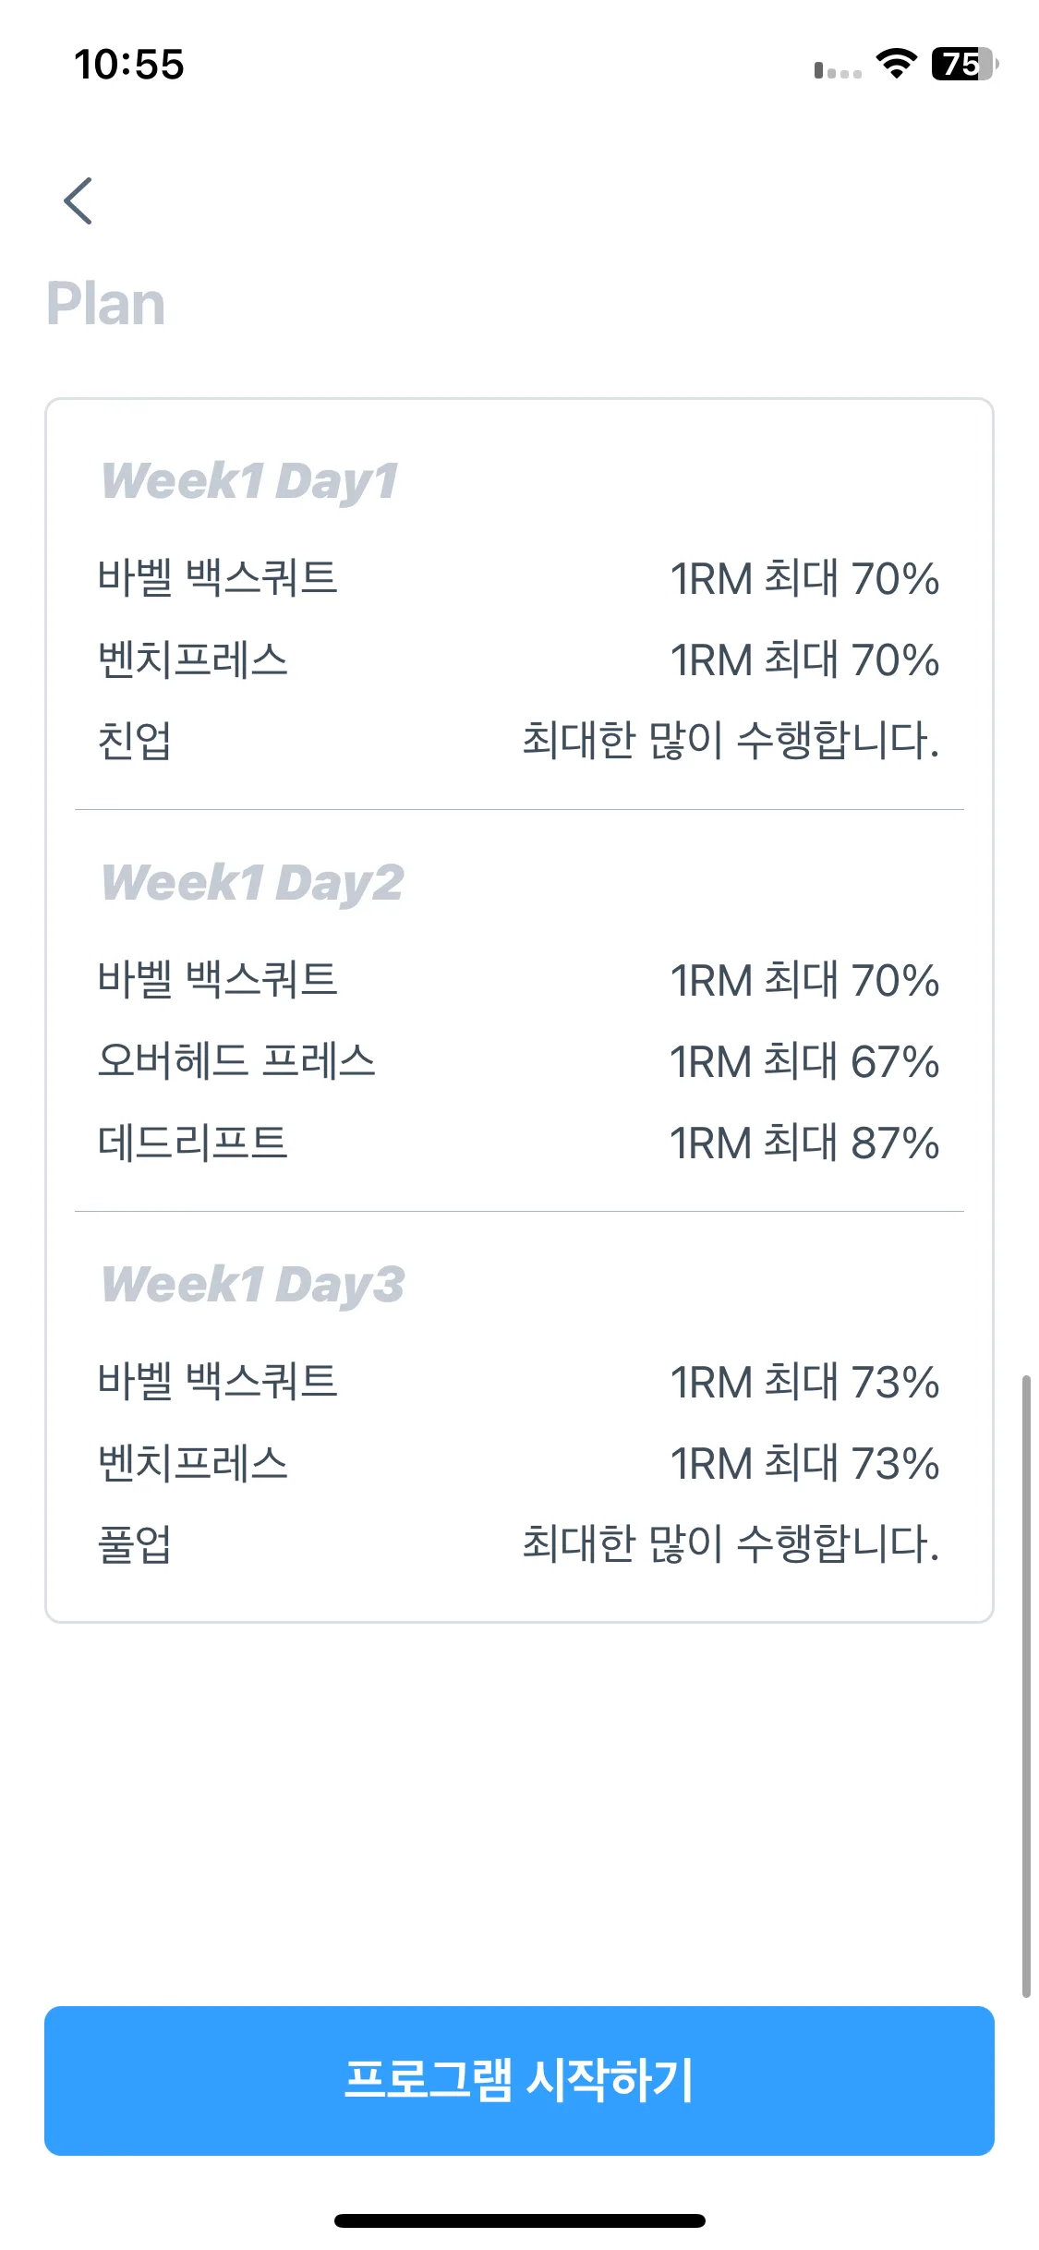Click the vertical scrollbar indicator

click(1025, 1687)
